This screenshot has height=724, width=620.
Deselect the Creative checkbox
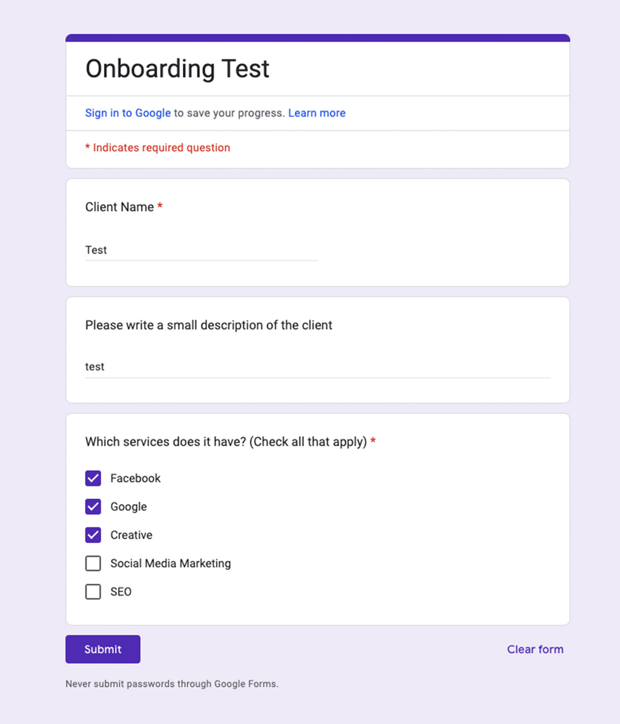(x=93, y=535)
